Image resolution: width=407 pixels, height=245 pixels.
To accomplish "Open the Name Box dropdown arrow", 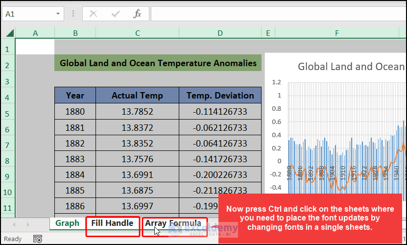I will tap(58, 14).
